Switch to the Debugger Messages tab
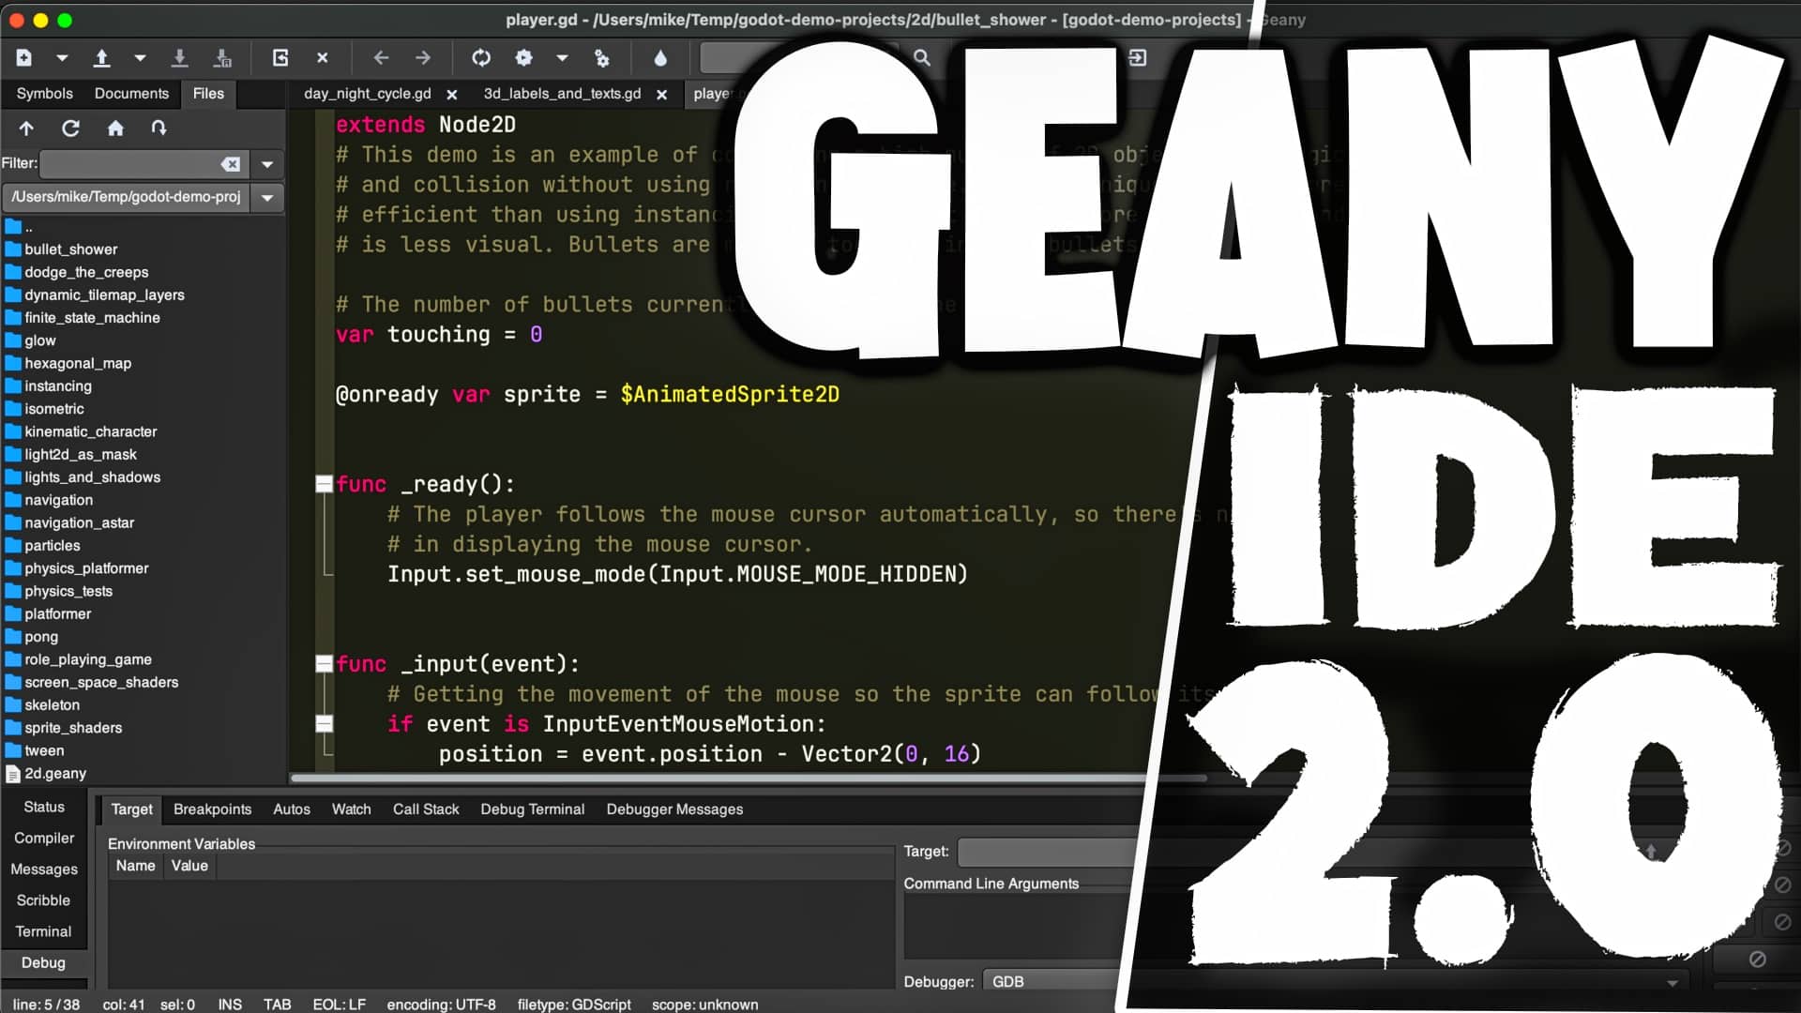This screenshot has width=1801, height=1013. click(x=674, y=809)
